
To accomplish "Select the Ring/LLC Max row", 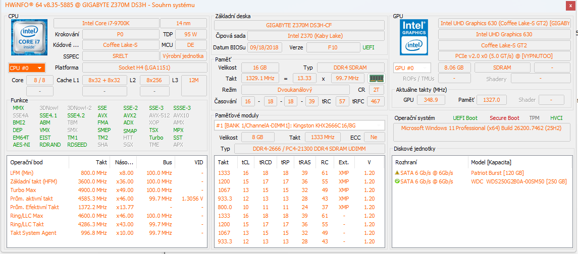I will [107, 216].
